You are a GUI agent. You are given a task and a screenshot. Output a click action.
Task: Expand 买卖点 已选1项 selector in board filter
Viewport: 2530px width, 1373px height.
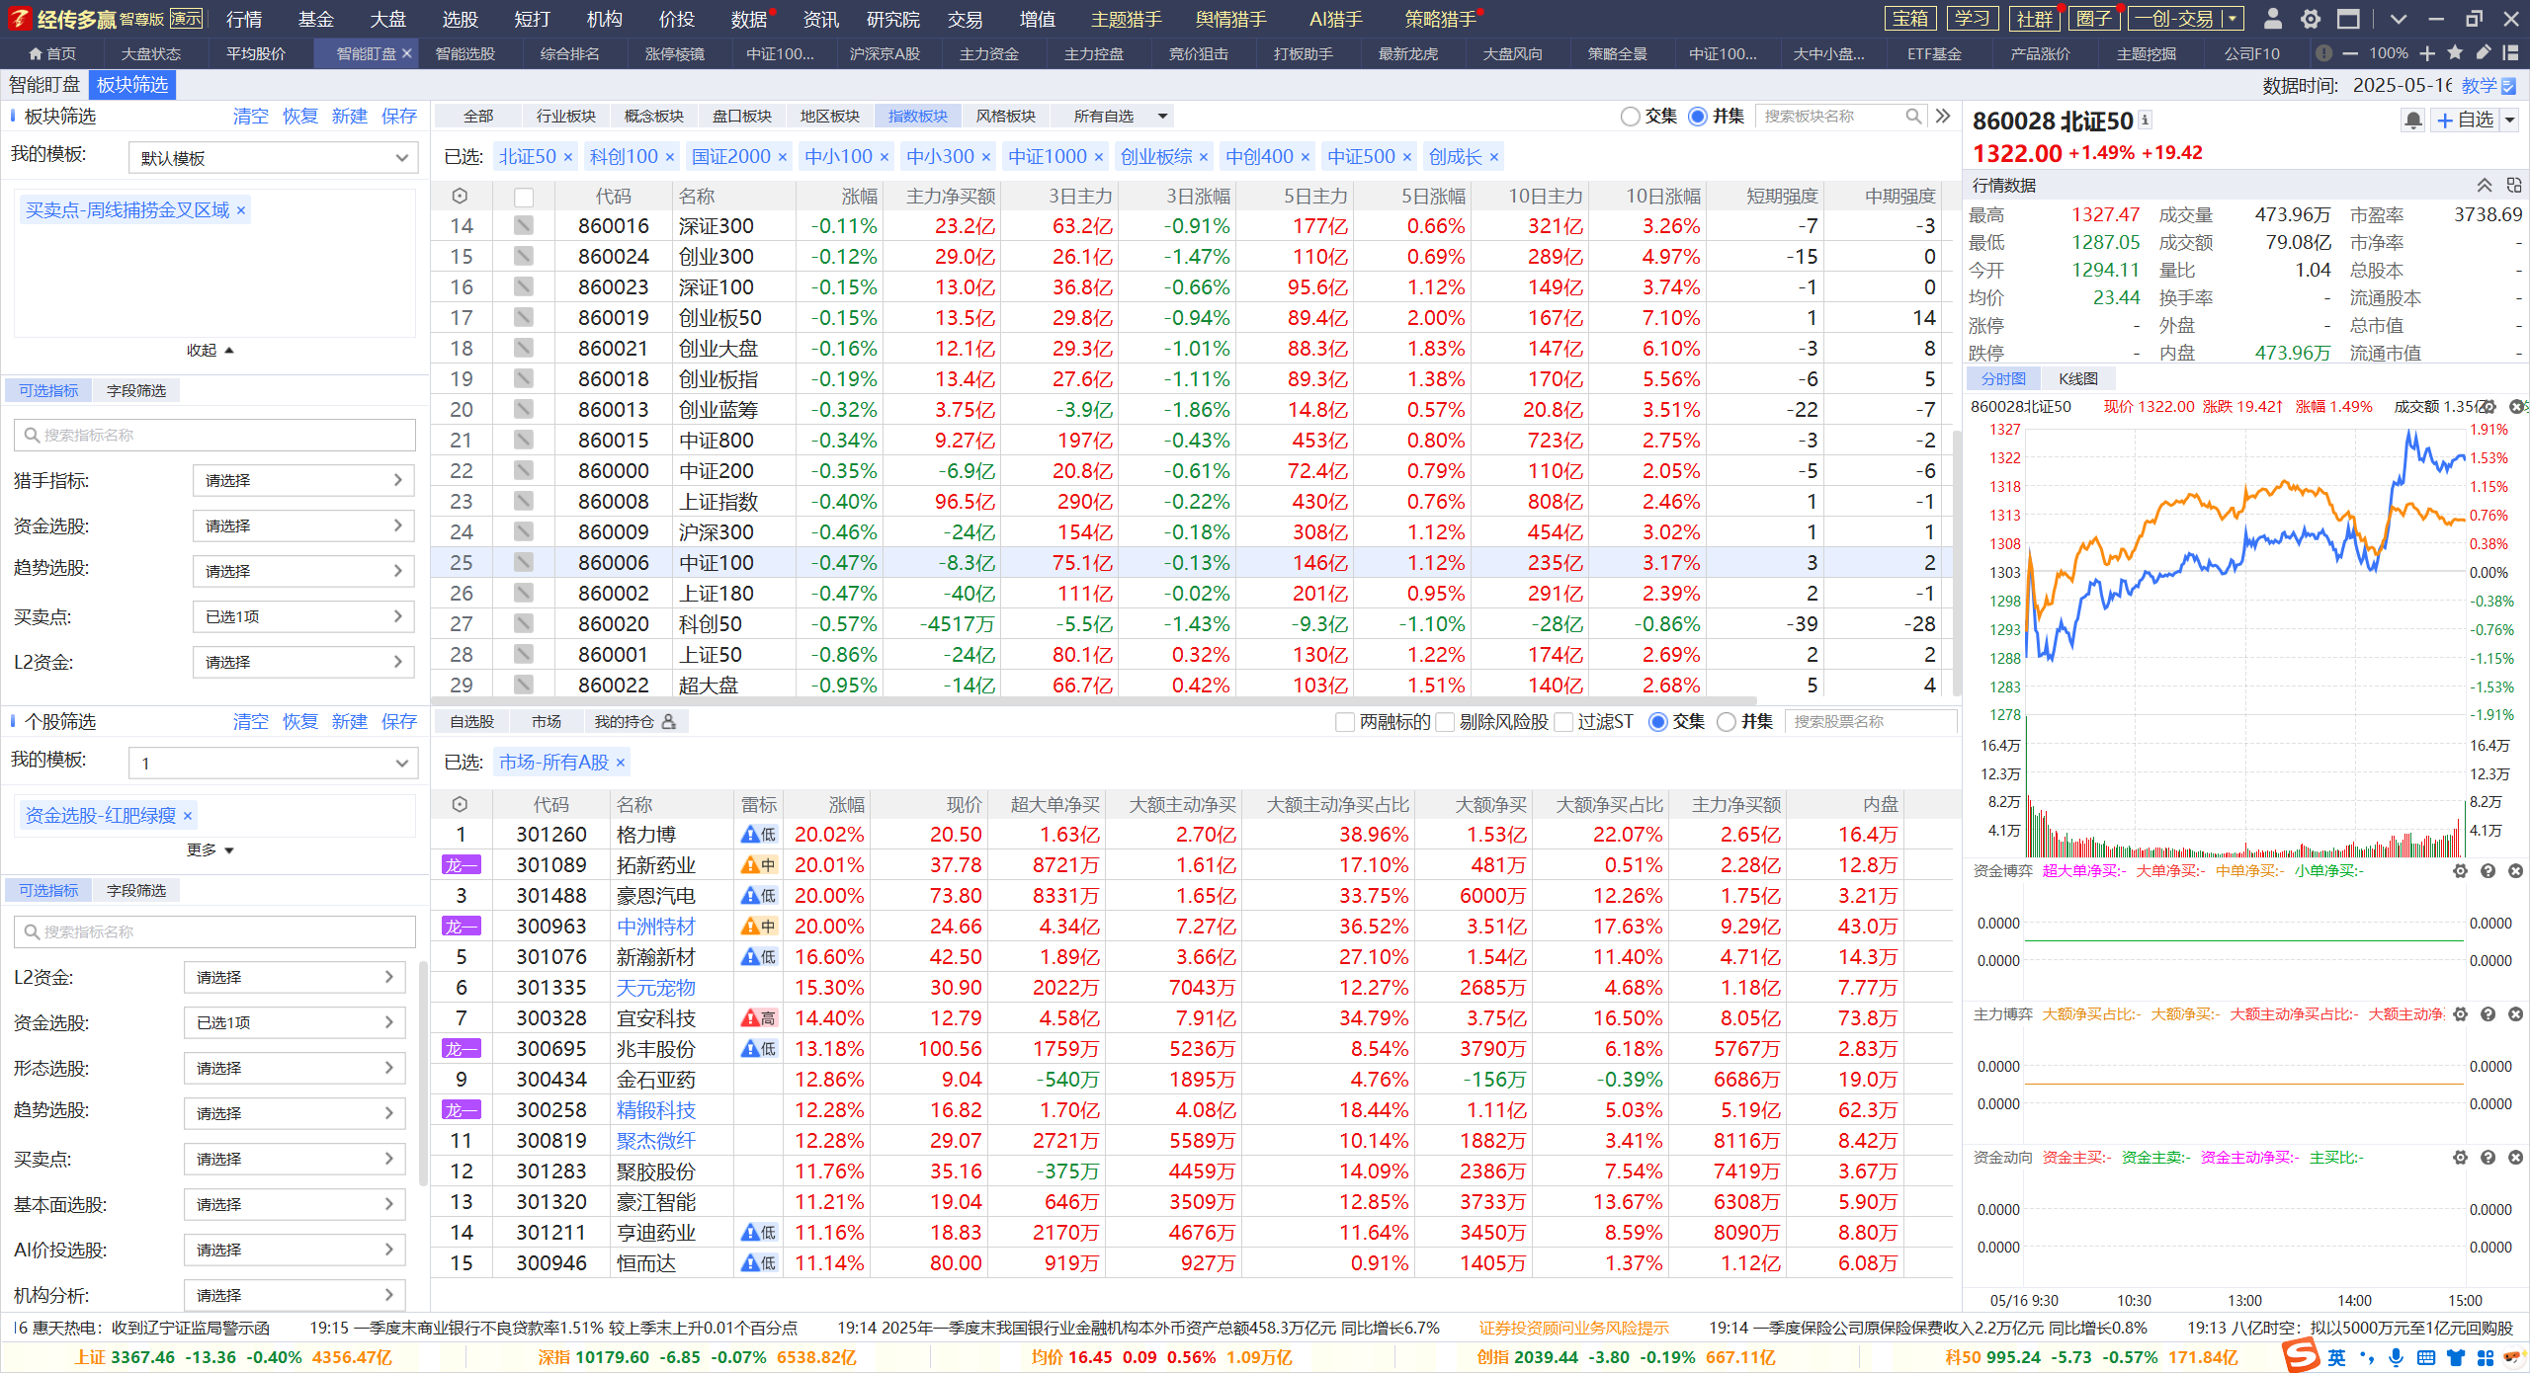pos(303,617)
